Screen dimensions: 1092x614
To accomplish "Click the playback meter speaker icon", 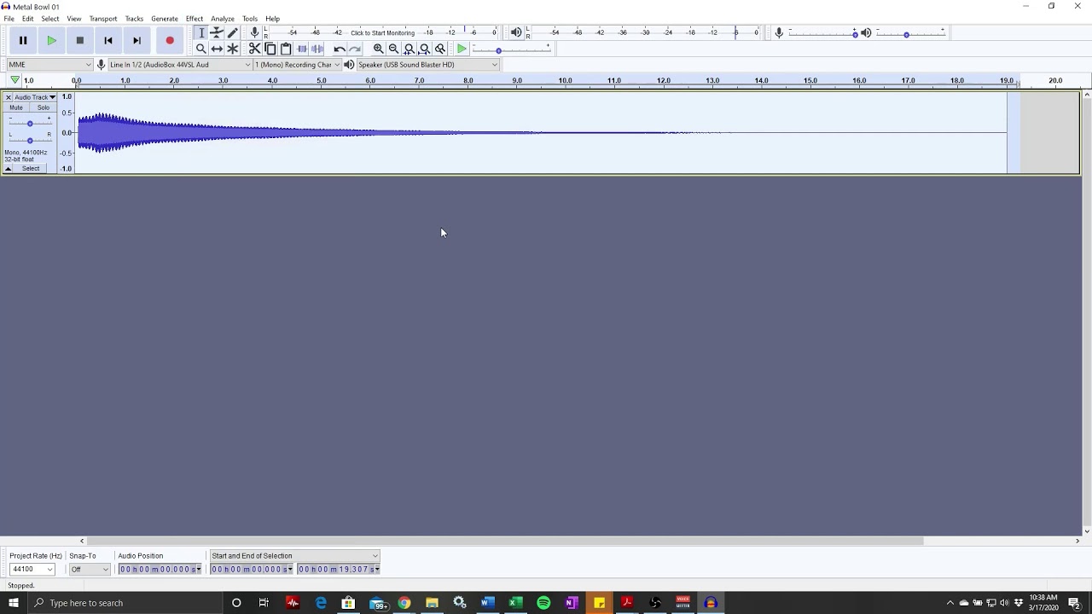I will (x=516, y=32).
